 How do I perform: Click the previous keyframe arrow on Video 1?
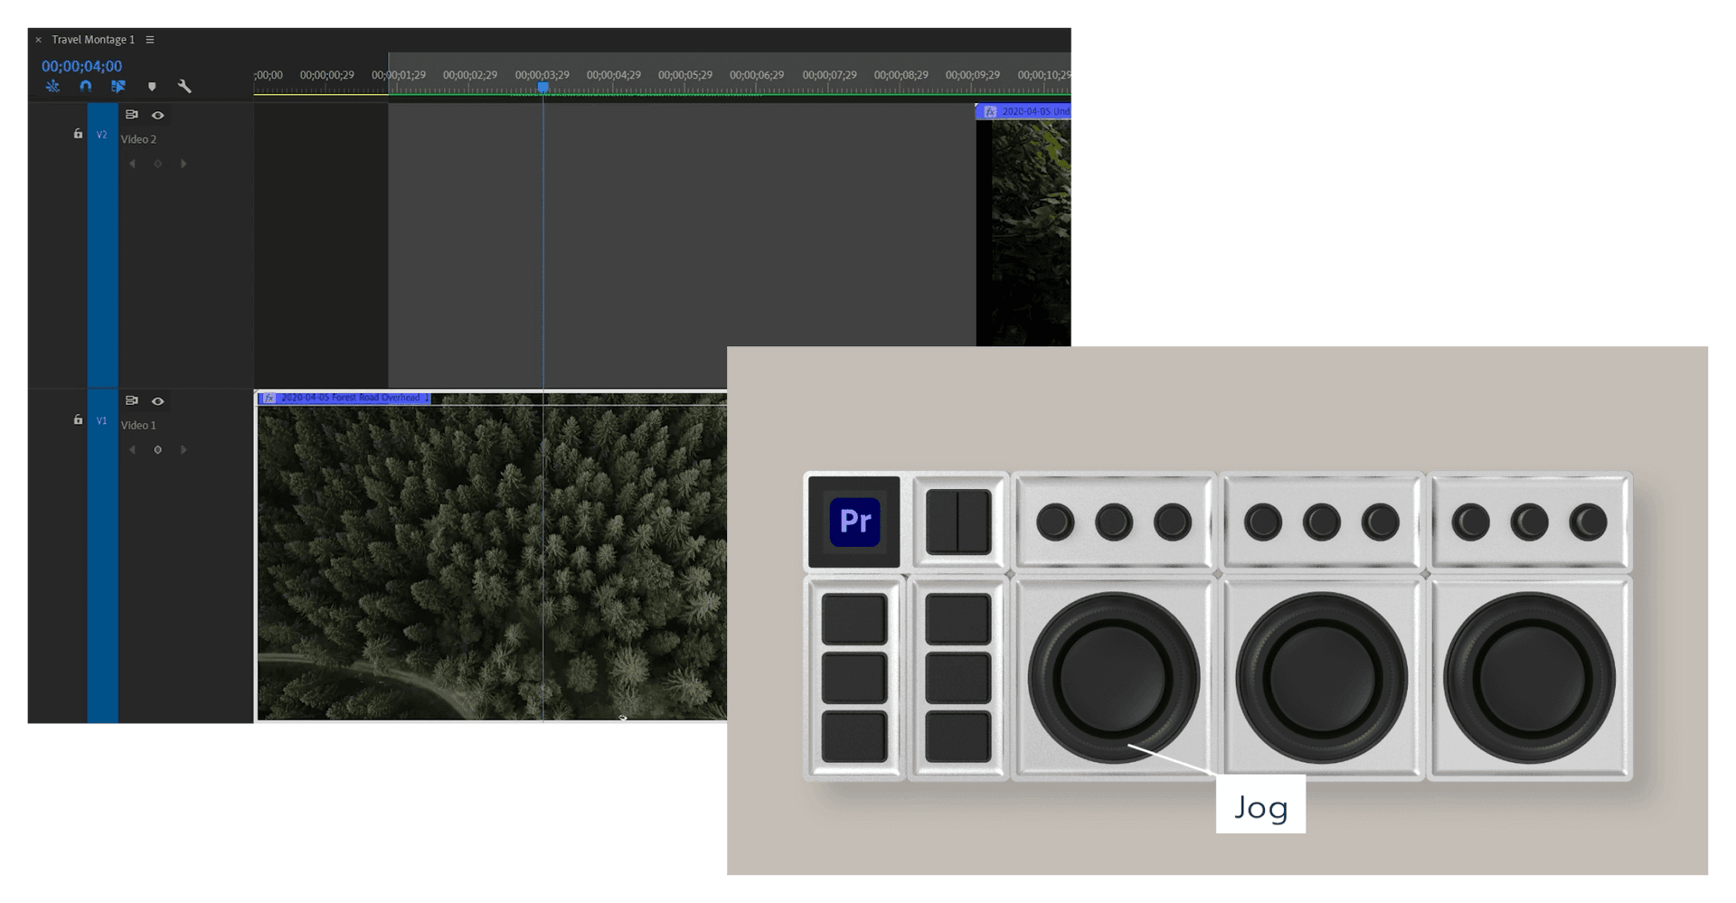pos(133,449)
